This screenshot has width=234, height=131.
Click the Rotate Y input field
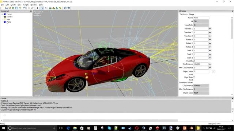click(x=201, y=43)
